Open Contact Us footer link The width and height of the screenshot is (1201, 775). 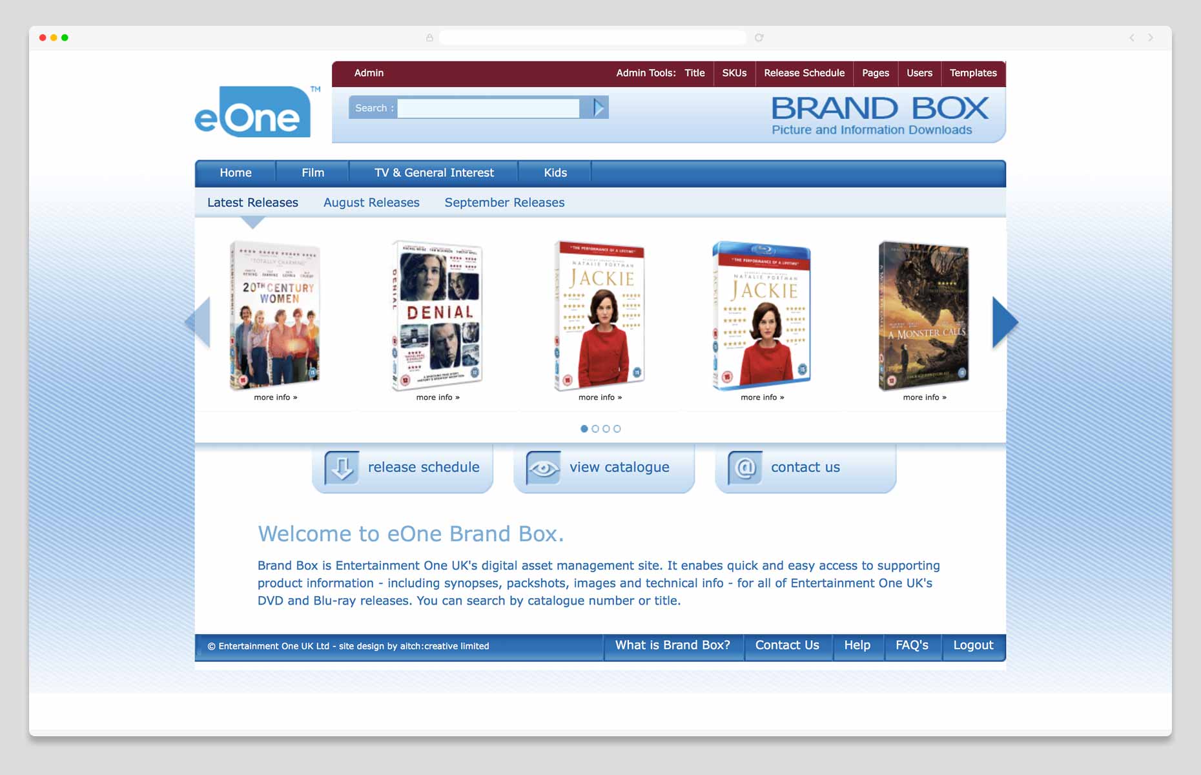pos(787,645)
